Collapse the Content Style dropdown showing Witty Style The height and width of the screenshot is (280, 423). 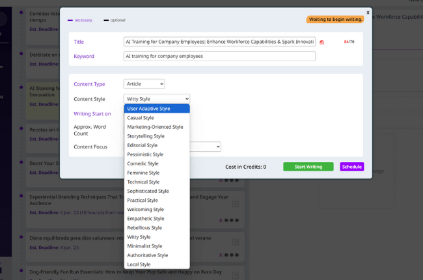point(156,99)
